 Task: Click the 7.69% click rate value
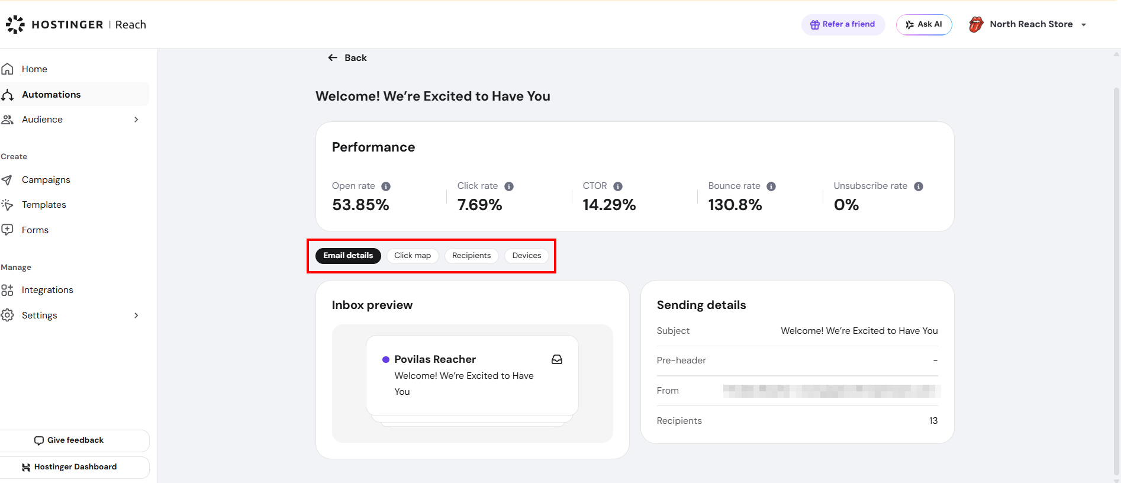479,205
